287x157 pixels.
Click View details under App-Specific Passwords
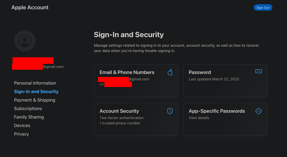pyautogui.click(x=199, y=118)
